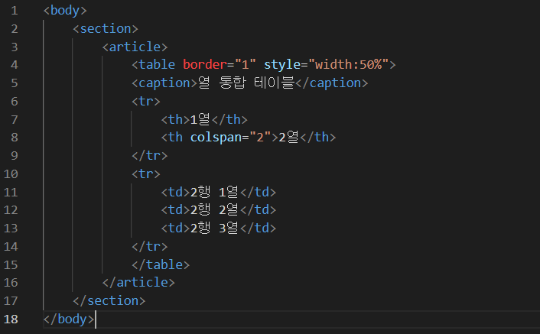Click the colspan value "2"
The width and height of the screenshot is (540, 334).
260,138
